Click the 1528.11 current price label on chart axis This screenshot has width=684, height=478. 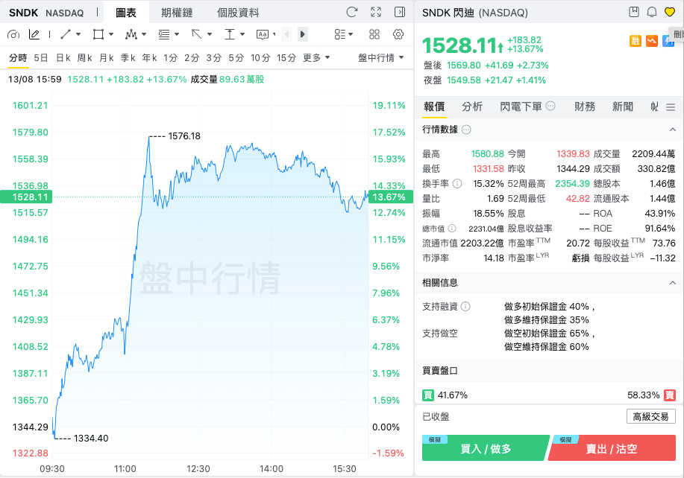click(x=27, y=197)
